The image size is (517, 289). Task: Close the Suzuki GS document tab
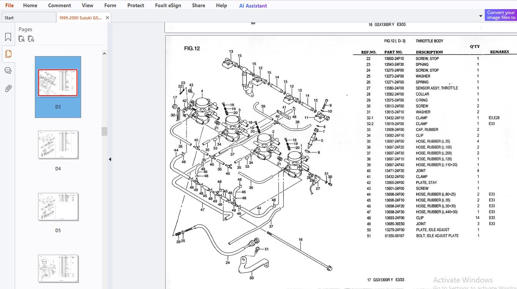[107, 17]
